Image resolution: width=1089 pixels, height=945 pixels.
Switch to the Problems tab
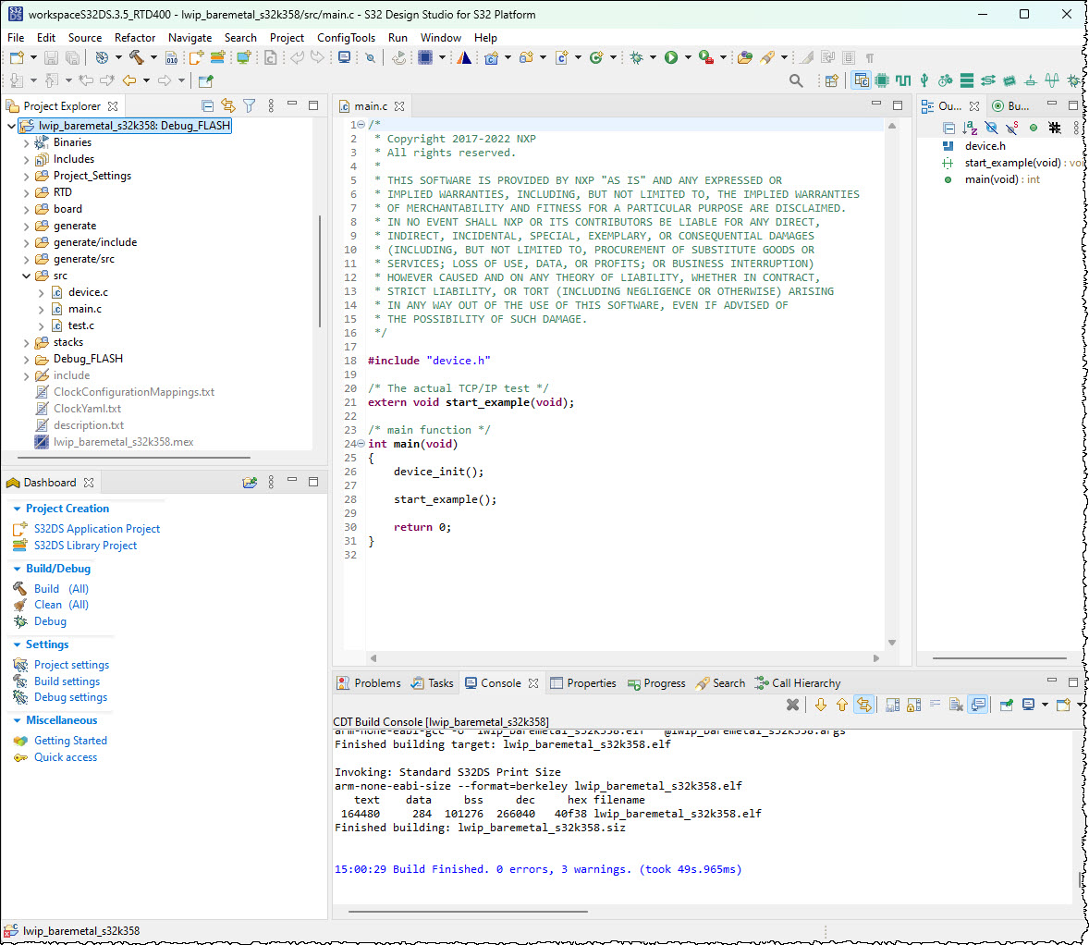[x=376, y=683]
